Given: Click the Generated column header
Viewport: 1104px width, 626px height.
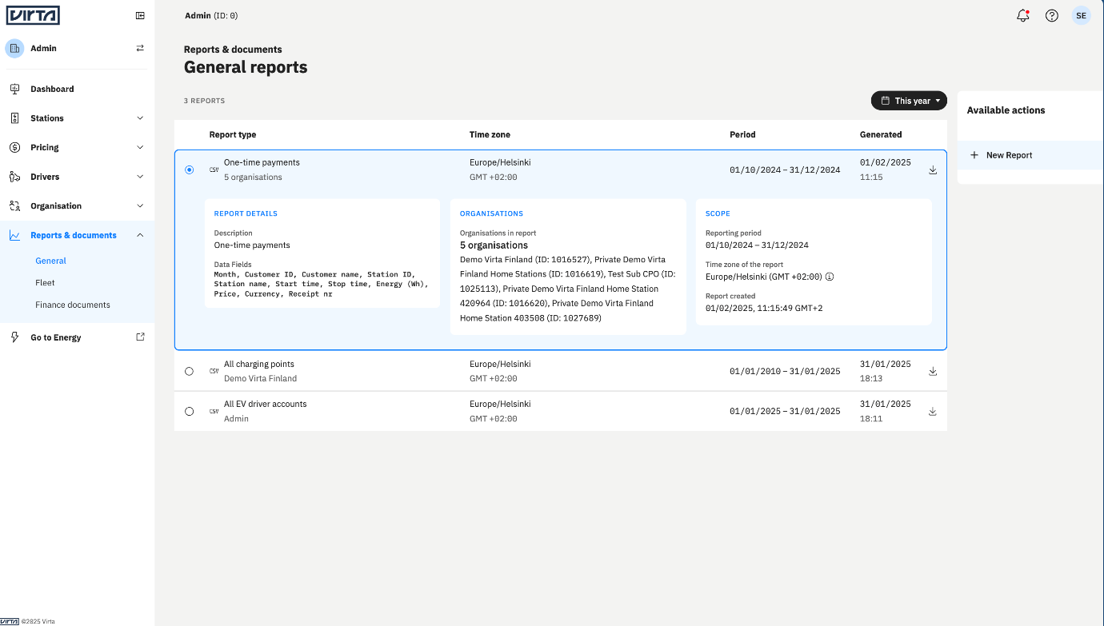Looking at the screenshot, I should 881,134.
